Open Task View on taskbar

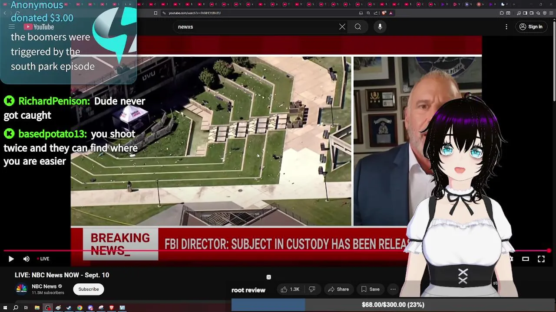[x=26, y=308]
